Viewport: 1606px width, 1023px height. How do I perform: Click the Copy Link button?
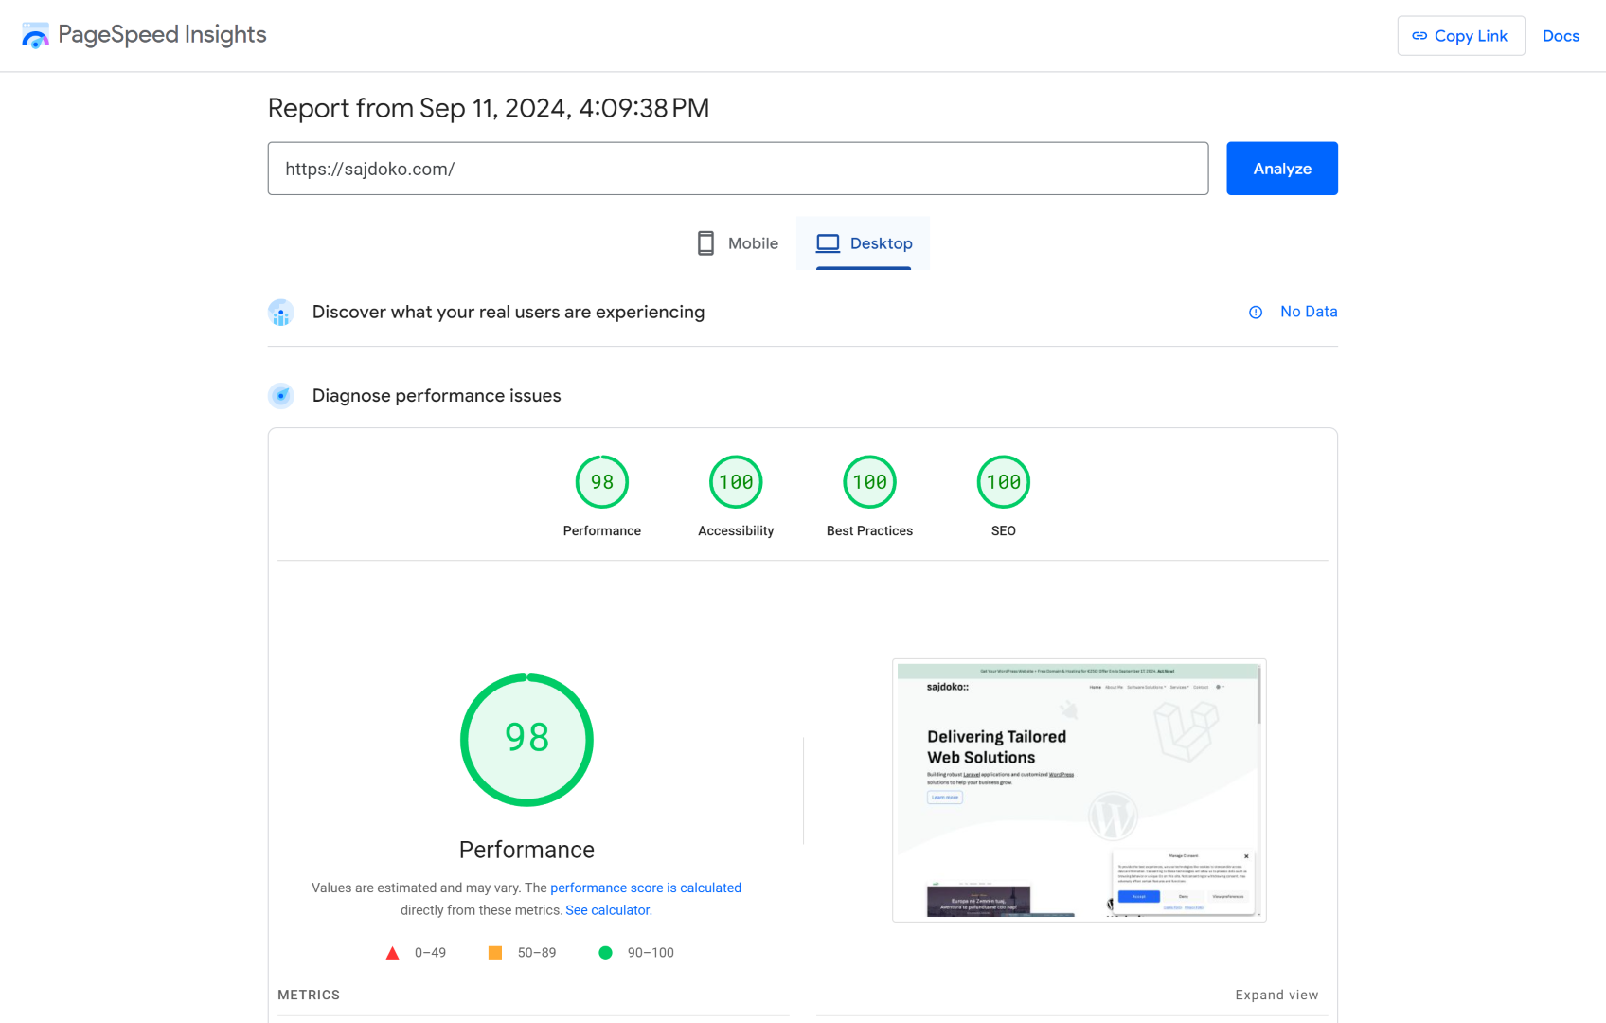[x=1460, y=36]
